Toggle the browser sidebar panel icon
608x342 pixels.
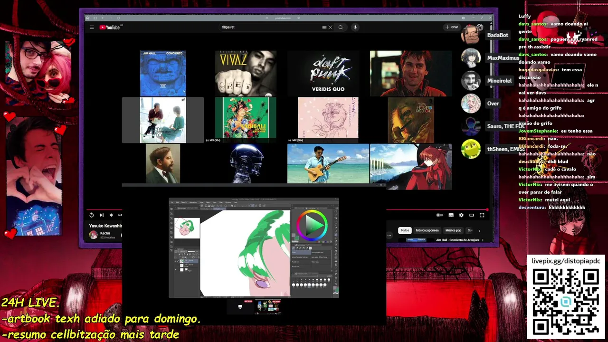tap(95, 18)
